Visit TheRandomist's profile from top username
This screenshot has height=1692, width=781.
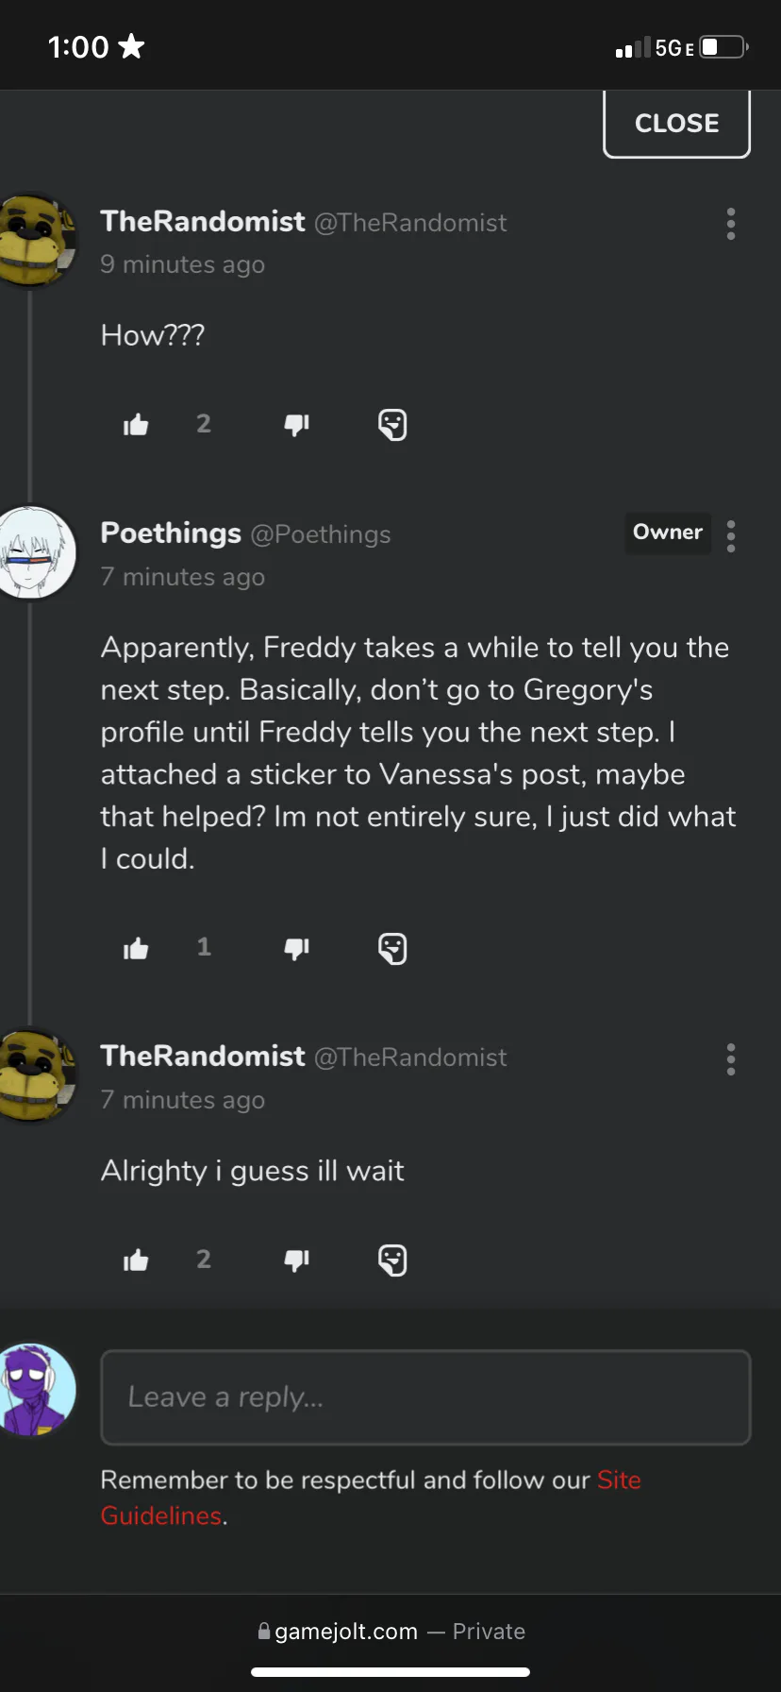click(203, 221)
